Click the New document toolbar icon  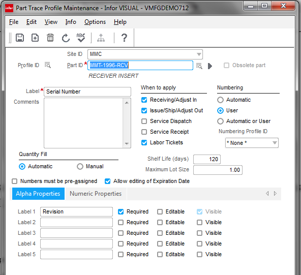pos(35,38)
